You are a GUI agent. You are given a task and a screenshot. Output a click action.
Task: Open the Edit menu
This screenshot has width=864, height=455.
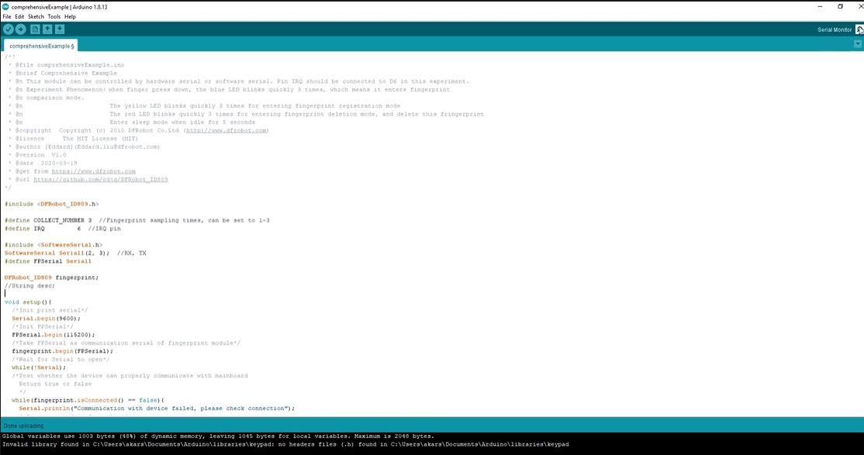click(x=19, y=16)
